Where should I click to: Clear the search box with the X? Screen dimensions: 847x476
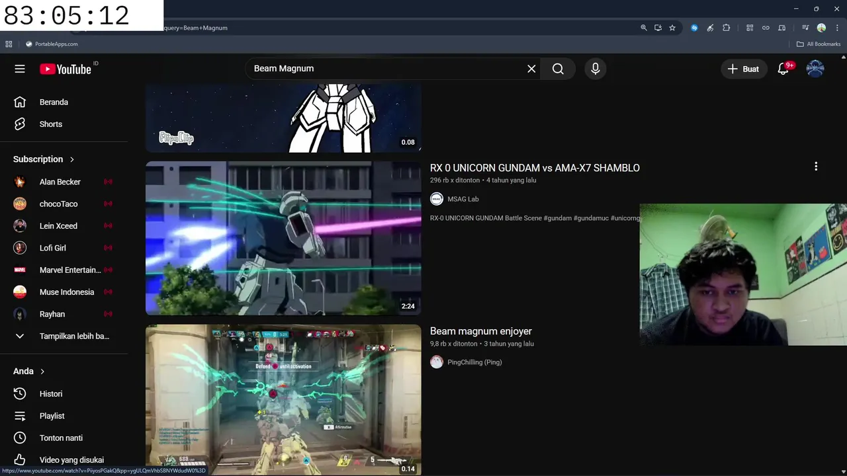tap(531, 69)
